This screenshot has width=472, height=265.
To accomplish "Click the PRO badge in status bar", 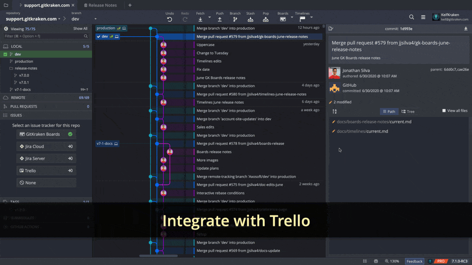I will 441,261.
